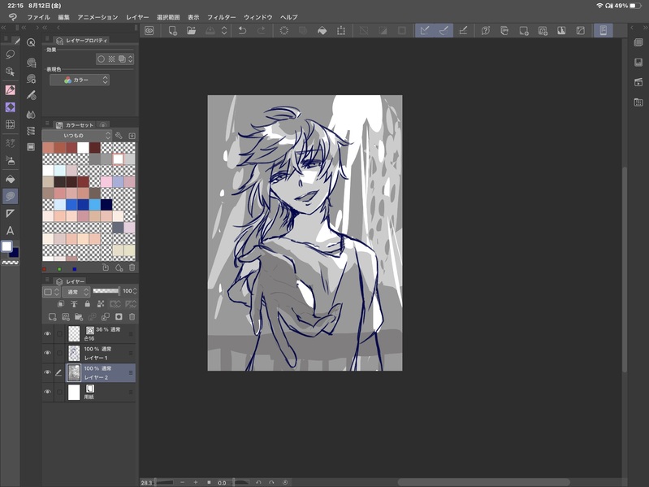The image size is (649, 487).
Task: Select the lasso selection tool
Action: point(10,54)
